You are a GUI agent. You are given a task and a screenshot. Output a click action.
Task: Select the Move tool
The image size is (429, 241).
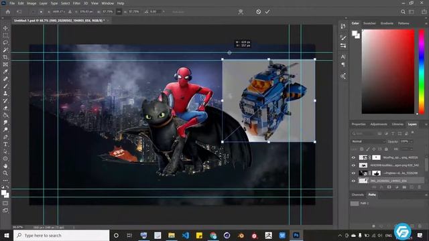pos(5,28)
